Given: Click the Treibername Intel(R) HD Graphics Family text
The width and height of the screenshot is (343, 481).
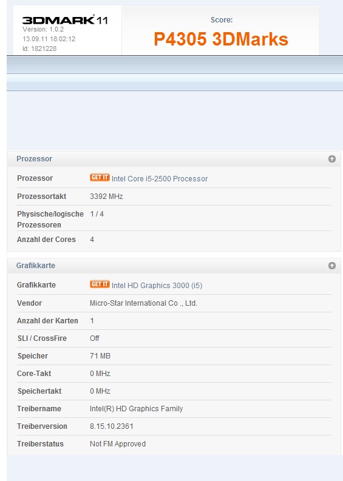Looking at the screenshot, I should [x=137, y=409].
